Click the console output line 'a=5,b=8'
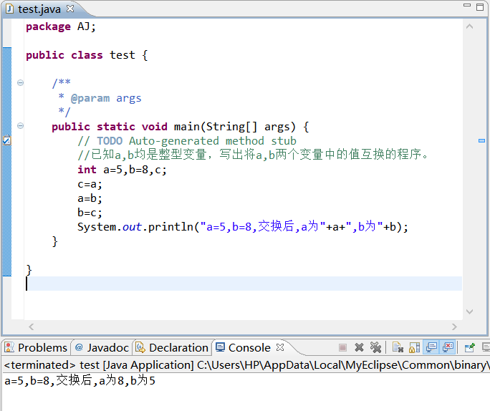This screenshot has width=490, height=411. [x=80, y=381]
